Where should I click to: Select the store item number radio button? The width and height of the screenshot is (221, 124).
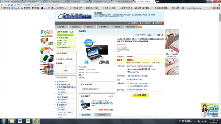pos(65,59)
